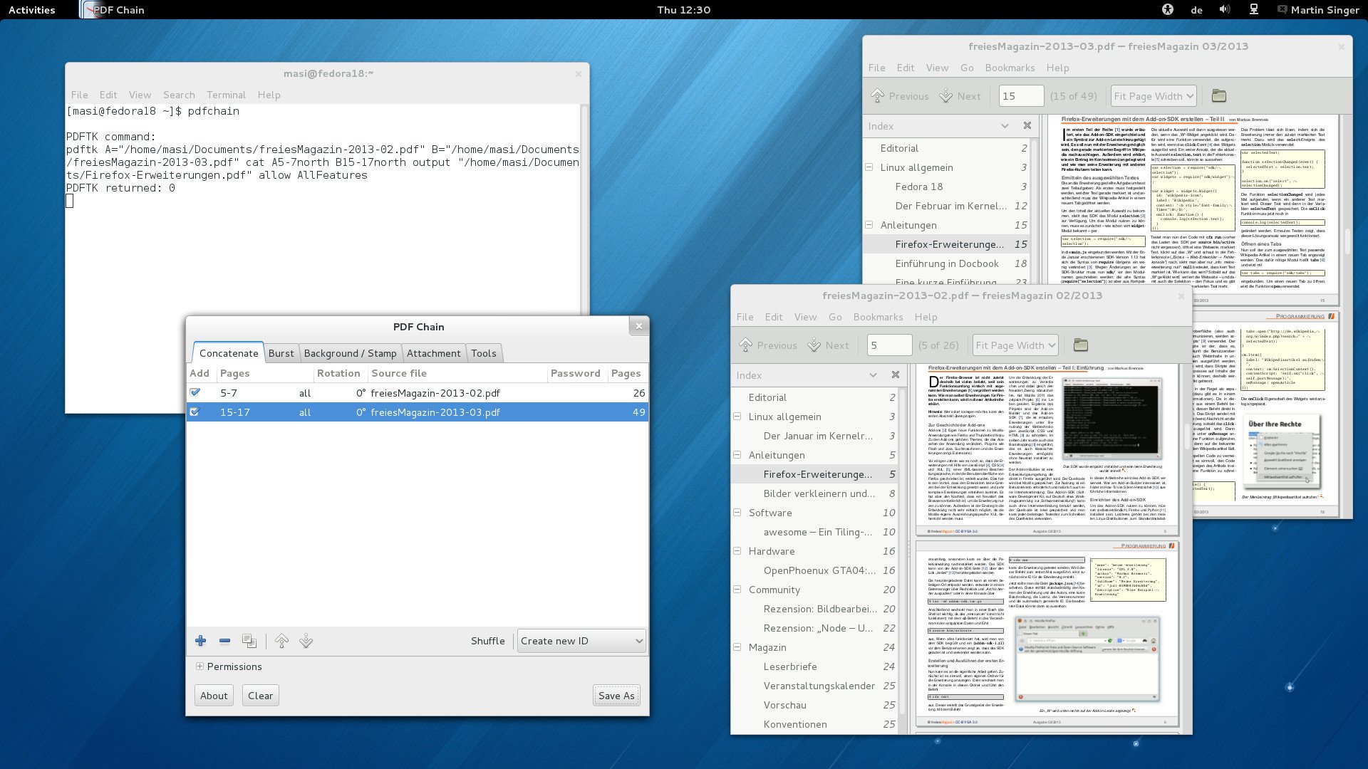
Task: Toggle checkbox for freiesMagazin-2013-02.pdf row
Action: 195,392
